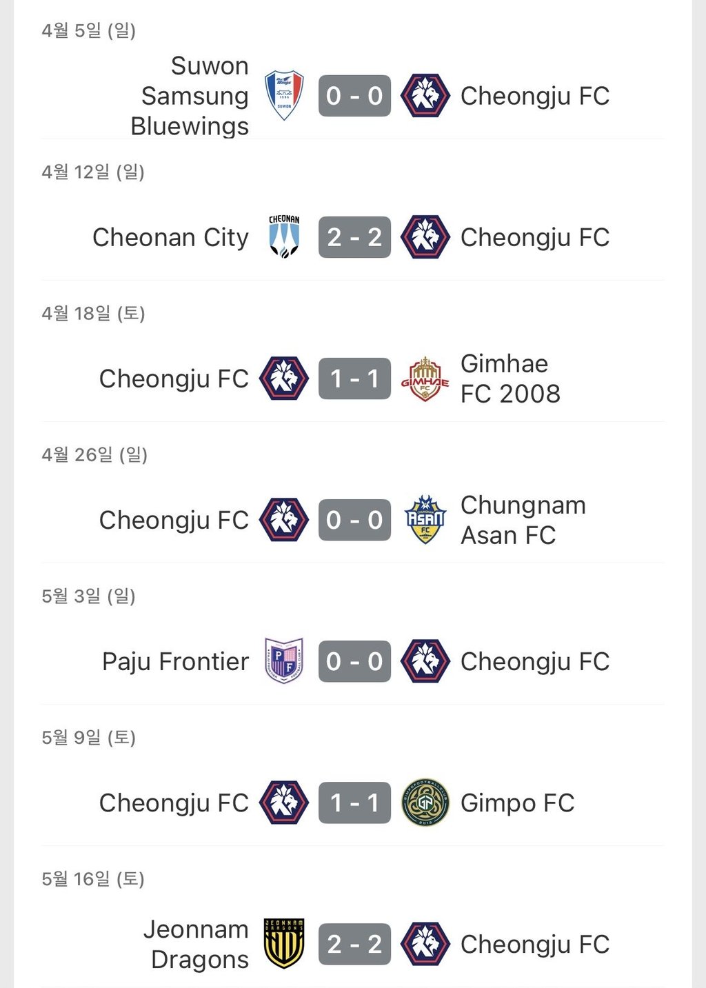Open the 2 - 2 score versus Cheonan City
The height and width of the screenshot is (988, 706).
point(354,237)
